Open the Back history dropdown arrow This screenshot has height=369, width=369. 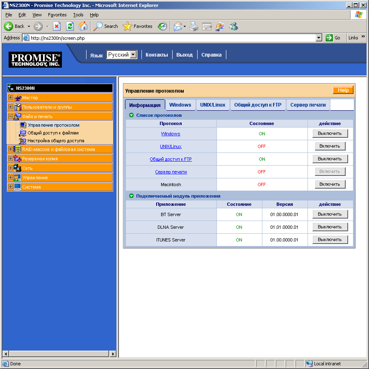point(29,26)
